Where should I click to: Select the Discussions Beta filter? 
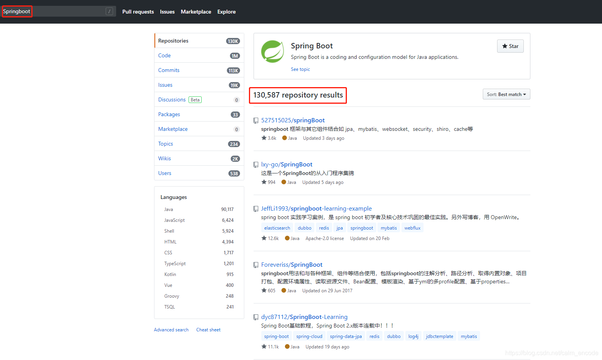pyautogui.click(x=199, y=99)
